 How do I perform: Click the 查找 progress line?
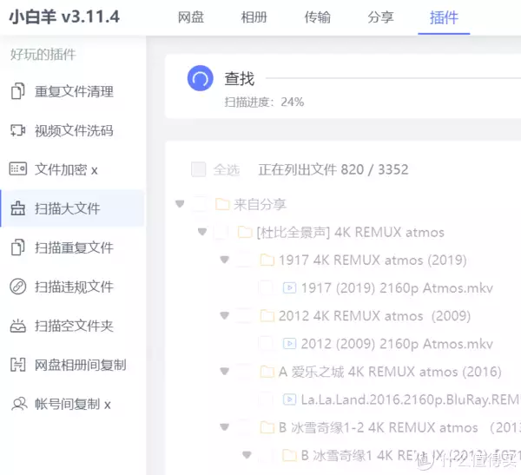[x=393, y=78]
